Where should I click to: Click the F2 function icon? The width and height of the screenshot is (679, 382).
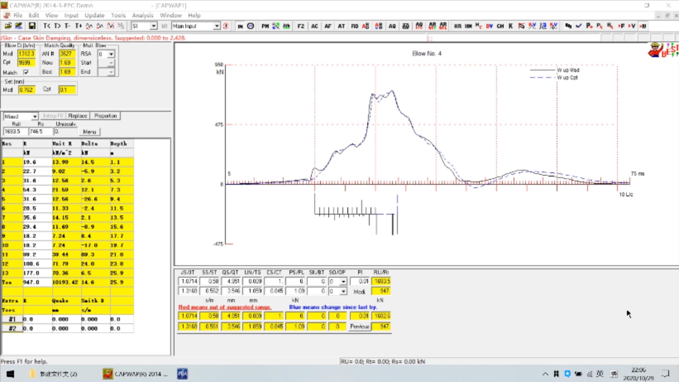coord(300,26)
